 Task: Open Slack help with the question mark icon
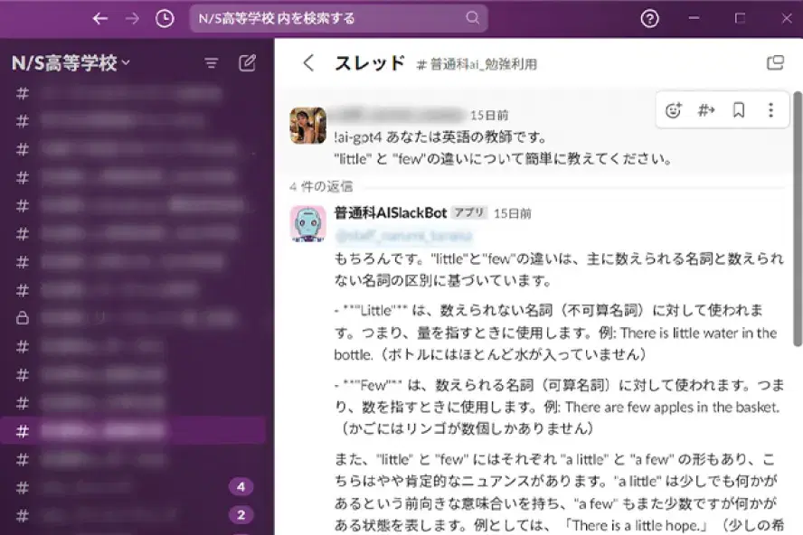pos(649,18)
